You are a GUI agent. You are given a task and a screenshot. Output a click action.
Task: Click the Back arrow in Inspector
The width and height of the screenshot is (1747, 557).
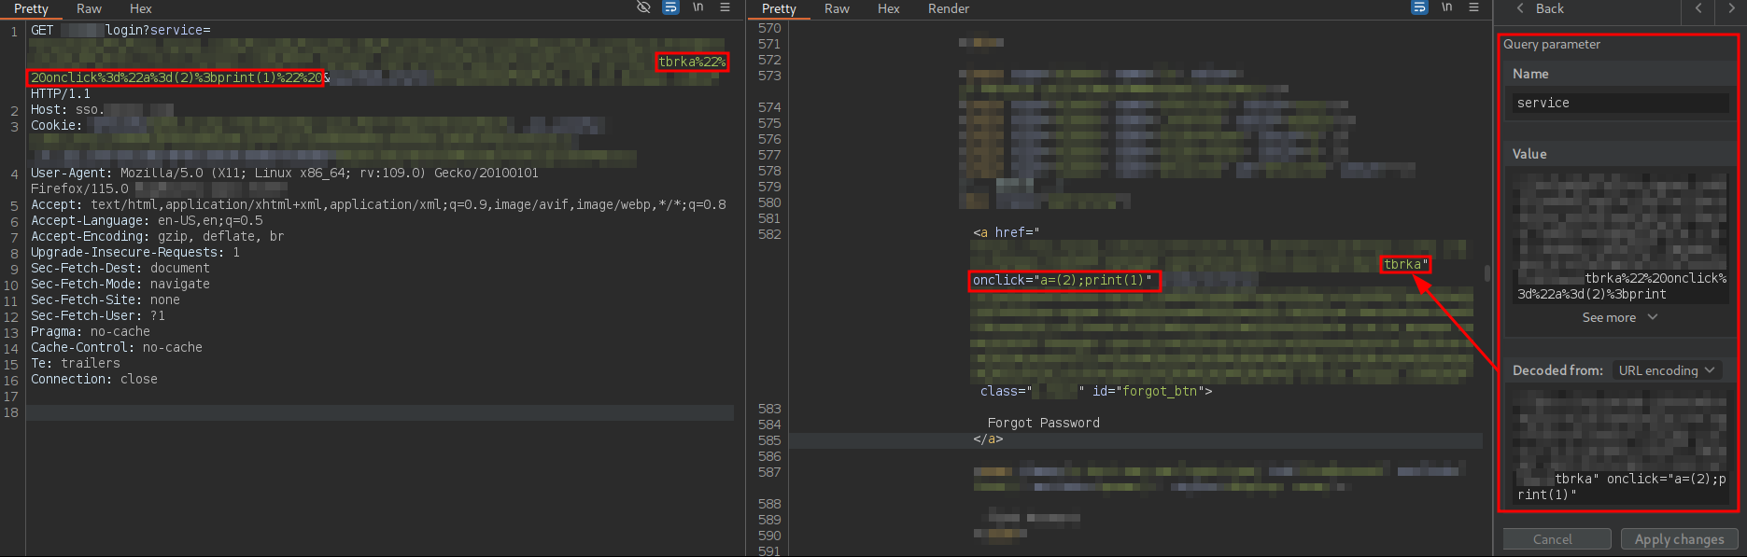1540,8
